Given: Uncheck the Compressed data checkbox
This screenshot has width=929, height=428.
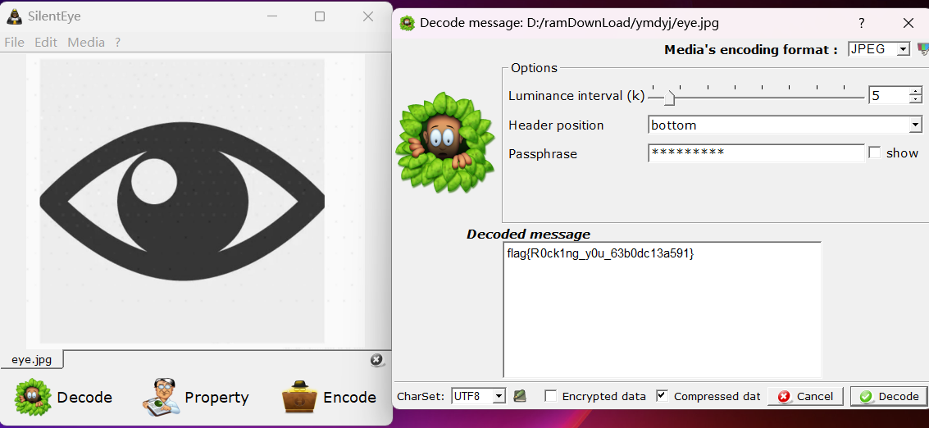Looking at the screenshot, I should (663, 396).
